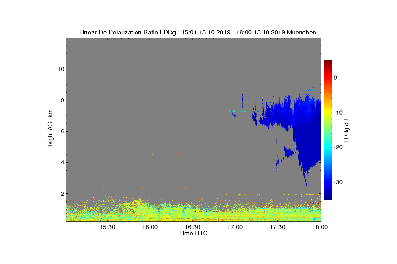Click the height tick label 10

click(x=60, y=69)
